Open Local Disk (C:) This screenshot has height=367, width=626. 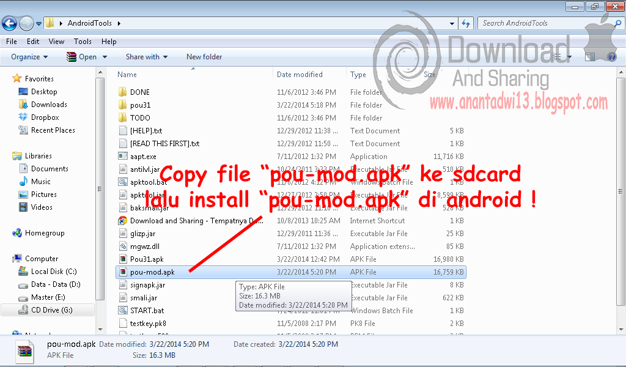point(54,272)
